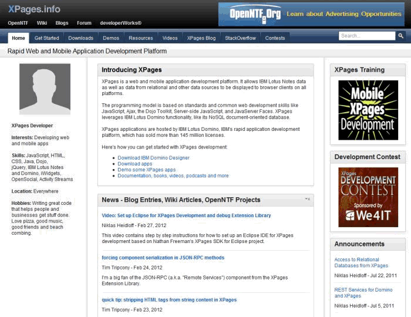The width and height of the screenshot is (411, 317).
Task: Click the Location: Everywhere profile line
Action: tap(35, 191)
